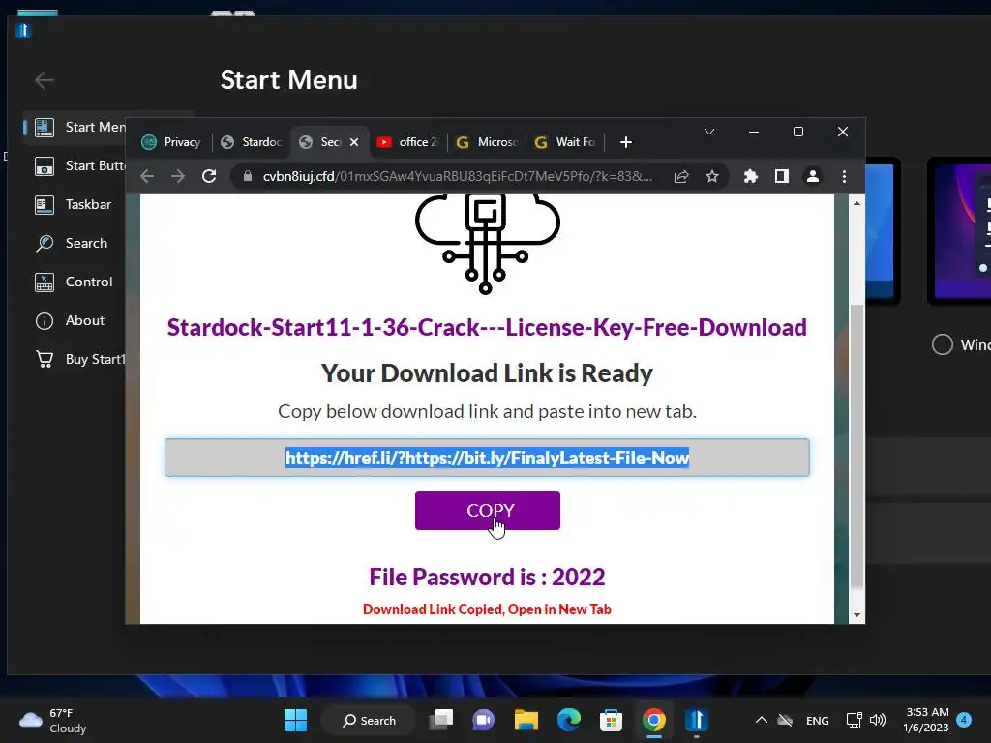The height and width of the screenshot is (743, 991).
Task: Reload the current page
Action: pyautogui.click(x=209, y=176)
